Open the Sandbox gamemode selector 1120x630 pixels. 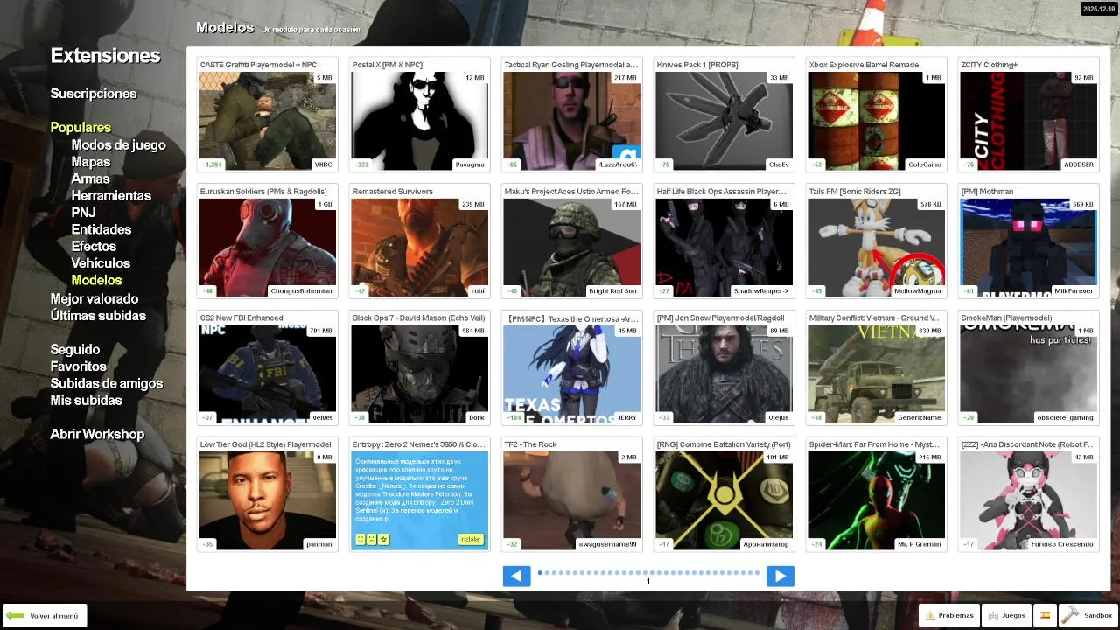click(x=1088, y=615)
